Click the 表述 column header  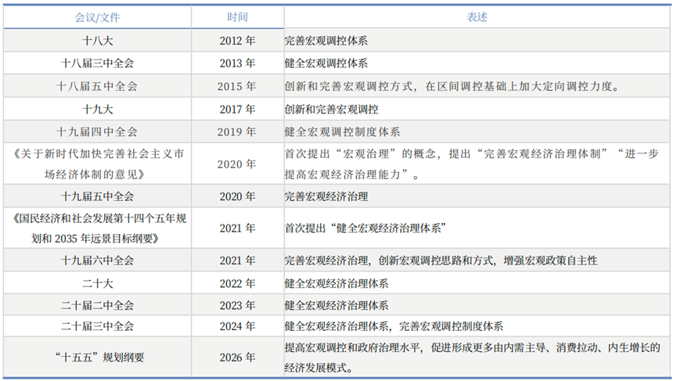477,17
